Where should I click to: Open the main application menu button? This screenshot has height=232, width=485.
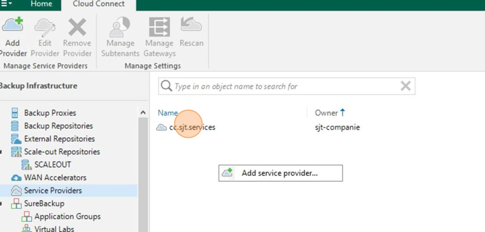(6, 4)
